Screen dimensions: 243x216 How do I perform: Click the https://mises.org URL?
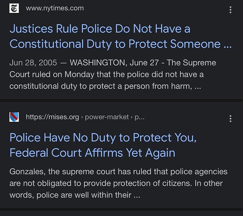pos(53,117)
